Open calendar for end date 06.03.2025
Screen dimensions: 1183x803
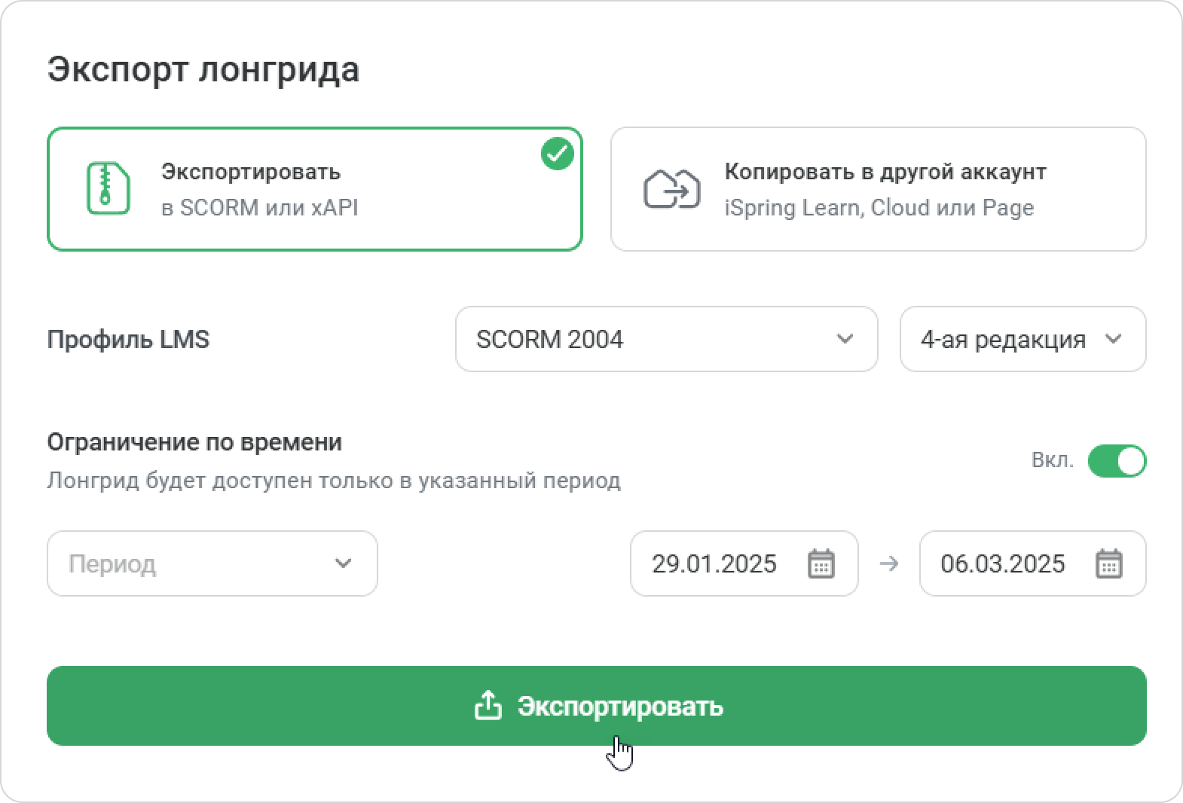click(x=1108, y=563)
